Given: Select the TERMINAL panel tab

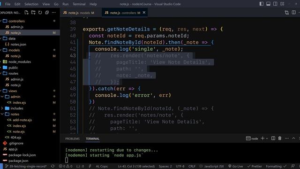Looking at the screenshot, I should [x=93, y=139].
